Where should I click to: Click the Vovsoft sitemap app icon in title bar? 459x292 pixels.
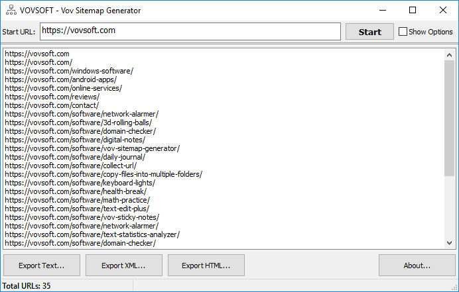[9, 10]
